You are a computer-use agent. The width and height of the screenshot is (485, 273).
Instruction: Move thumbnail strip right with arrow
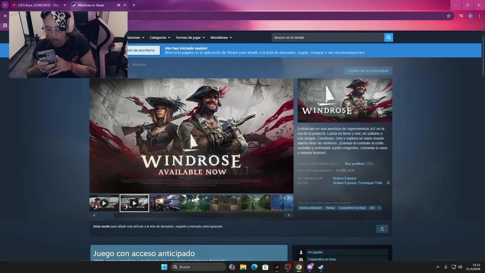pos(288,215)
